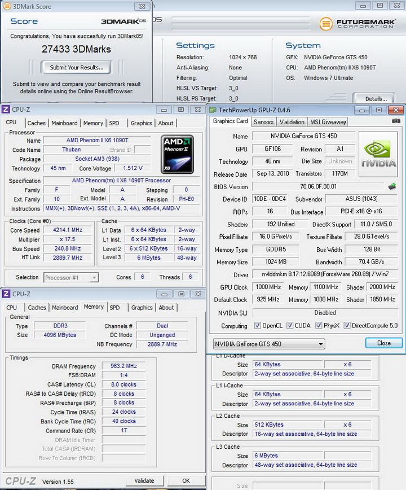406x490 pixels.
Task: Open SPD tab in lower CPU-Z window
Action: pyautogui.click(x=115, y=308)
